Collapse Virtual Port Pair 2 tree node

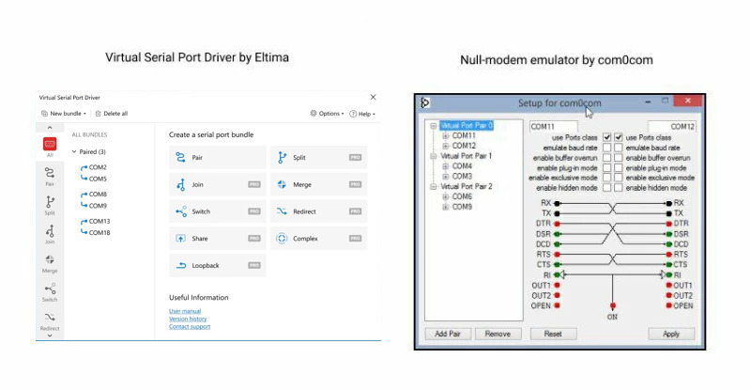(434, 187)
